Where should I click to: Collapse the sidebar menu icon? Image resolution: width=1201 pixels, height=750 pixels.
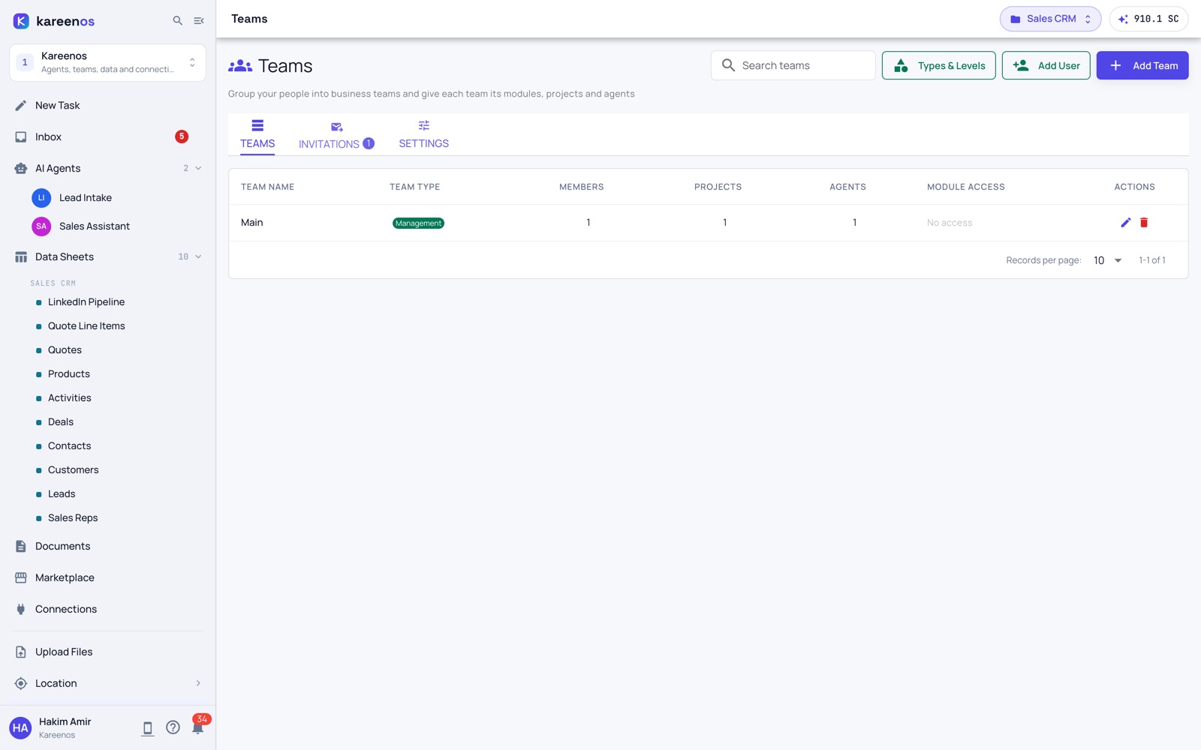(x=199, y=21)
